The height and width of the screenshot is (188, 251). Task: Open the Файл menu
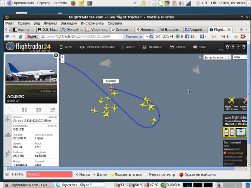pos(10,23)
